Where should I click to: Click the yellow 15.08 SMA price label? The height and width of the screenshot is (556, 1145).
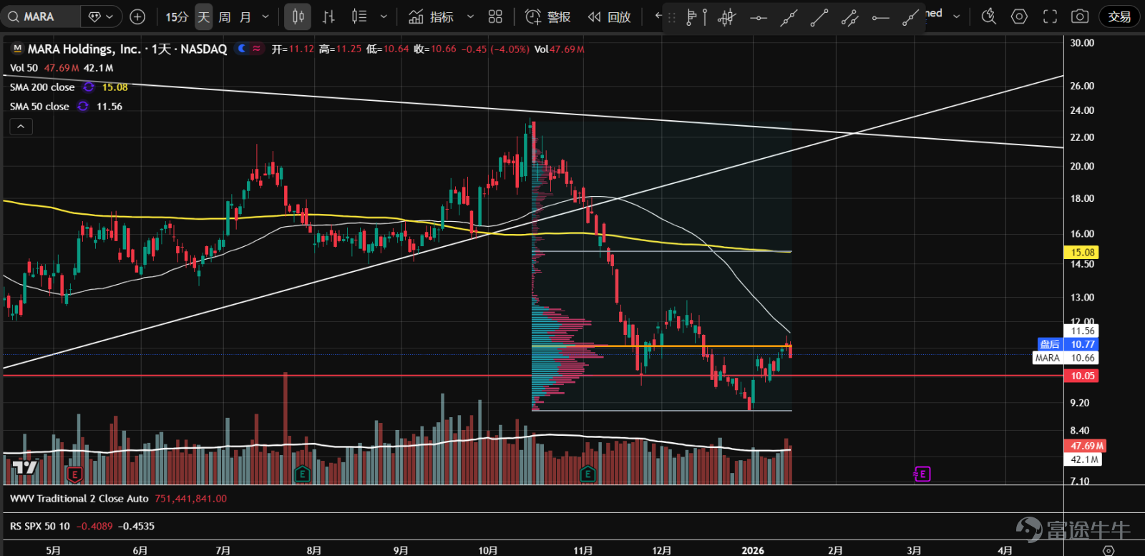pos(1081,253)
